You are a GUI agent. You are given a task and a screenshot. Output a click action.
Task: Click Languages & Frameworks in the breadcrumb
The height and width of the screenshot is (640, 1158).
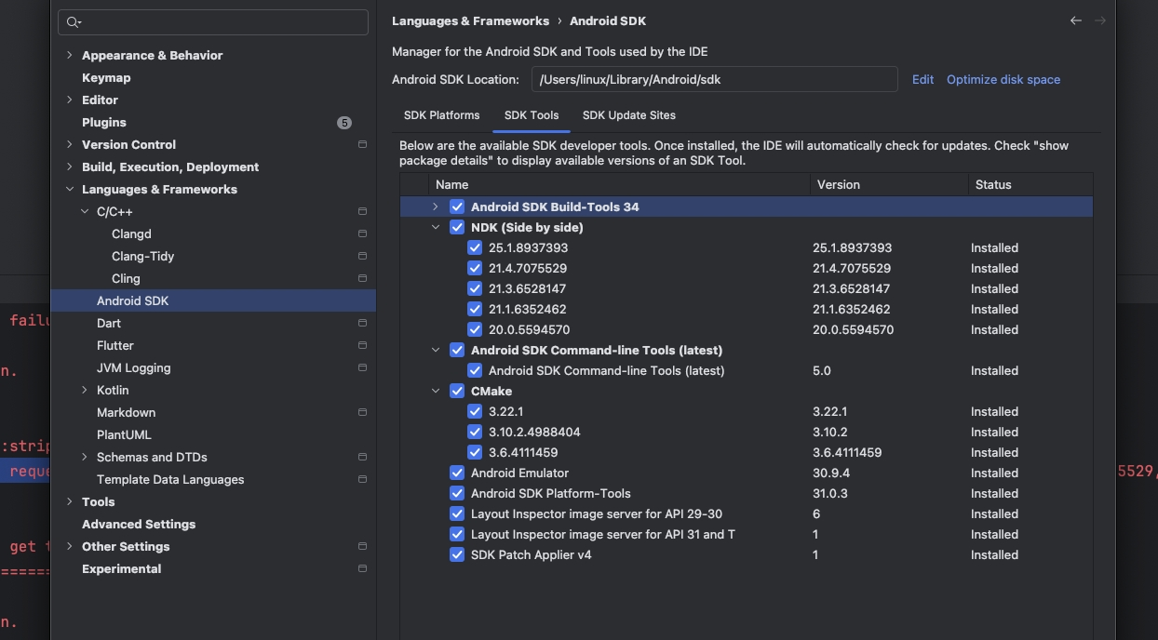(471, 20)
